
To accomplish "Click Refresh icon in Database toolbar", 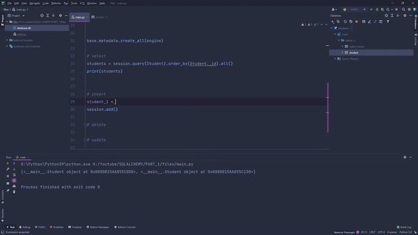I will tap(346, 22).
